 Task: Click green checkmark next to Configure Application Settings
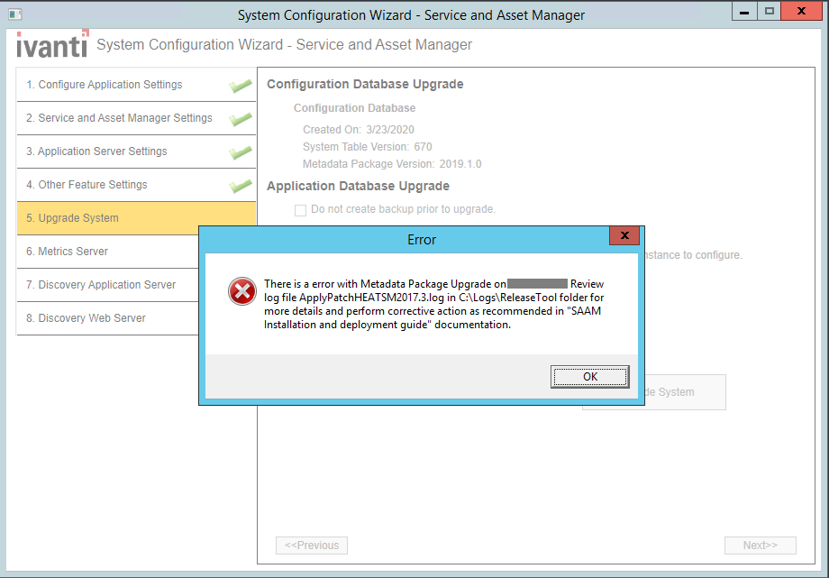tap(240, 86)
